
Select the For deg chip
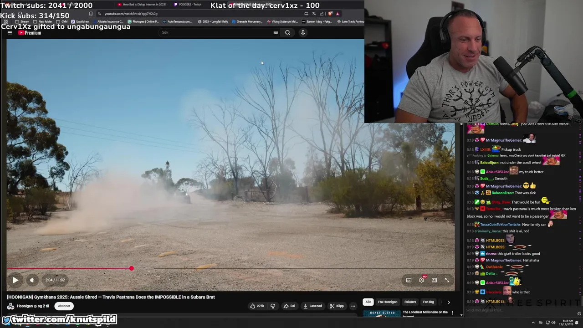tap(428, 302)
